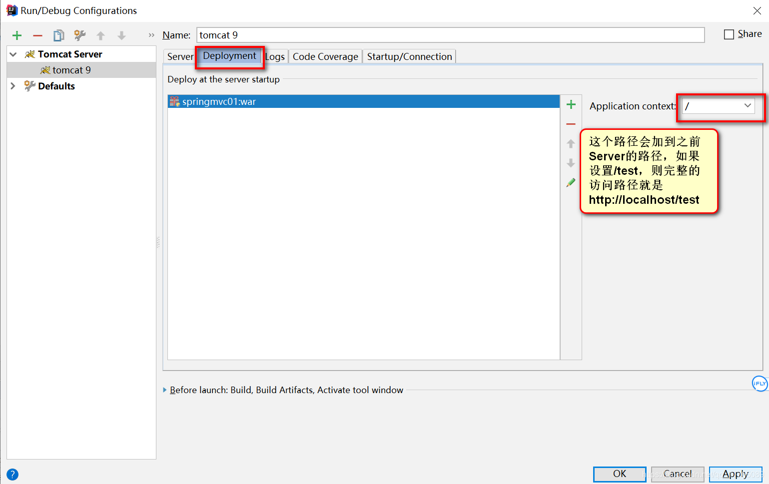Move configuration up in left toolbar
769x484 pixels.
pos(100,35)
